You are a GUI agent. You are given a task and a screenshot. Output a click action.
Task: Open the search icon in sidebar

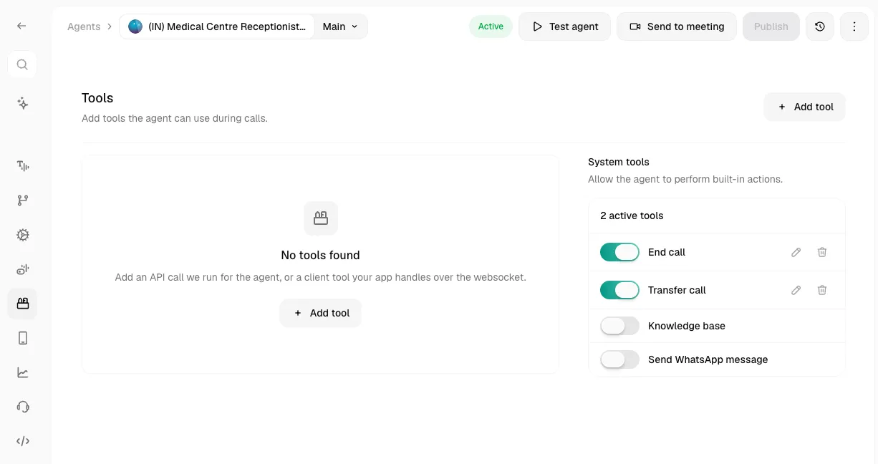point(22,64)
